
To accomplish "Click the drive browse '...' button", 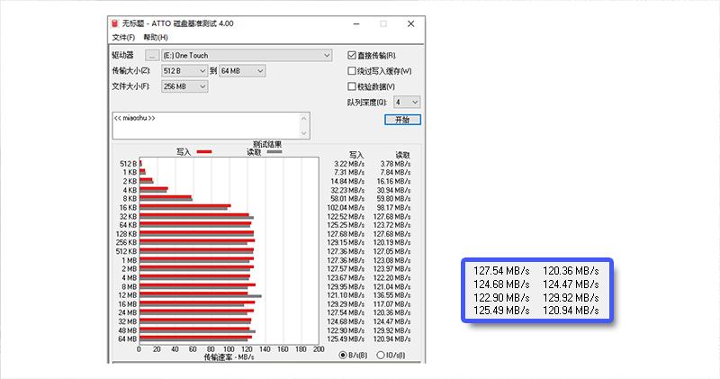I will click(152, 56).
